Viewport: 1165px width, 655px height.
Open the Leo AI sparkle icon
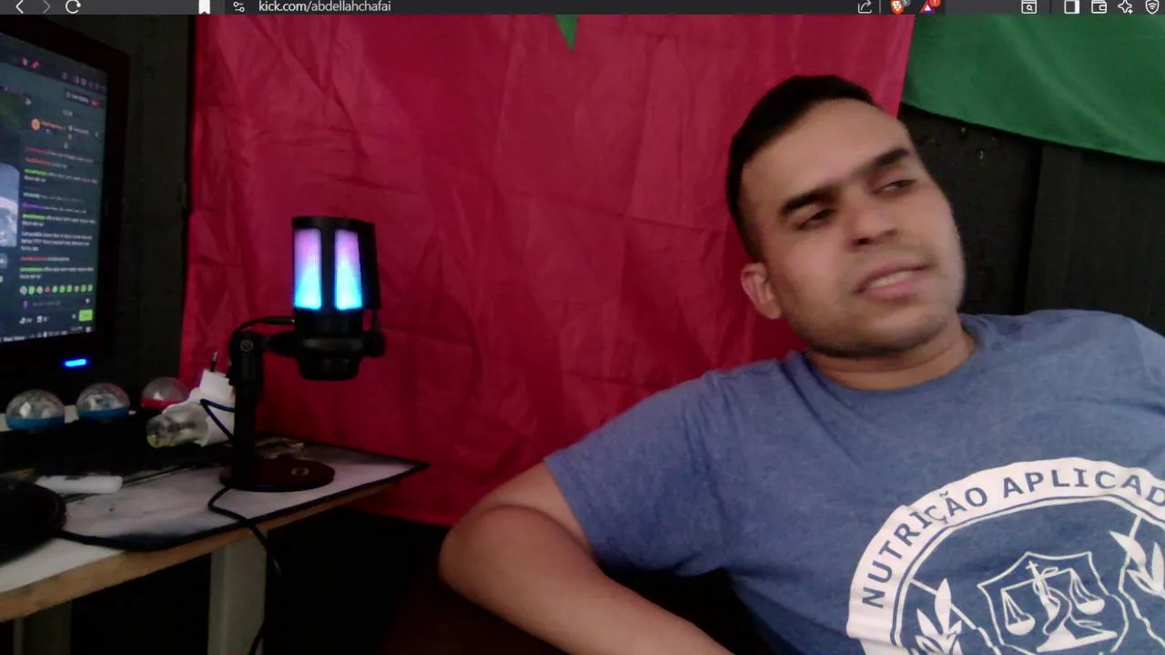pos(1126,6)
